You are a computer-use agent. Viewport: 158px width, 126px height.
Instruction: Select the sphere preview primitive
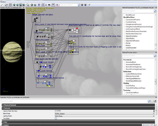21,5
